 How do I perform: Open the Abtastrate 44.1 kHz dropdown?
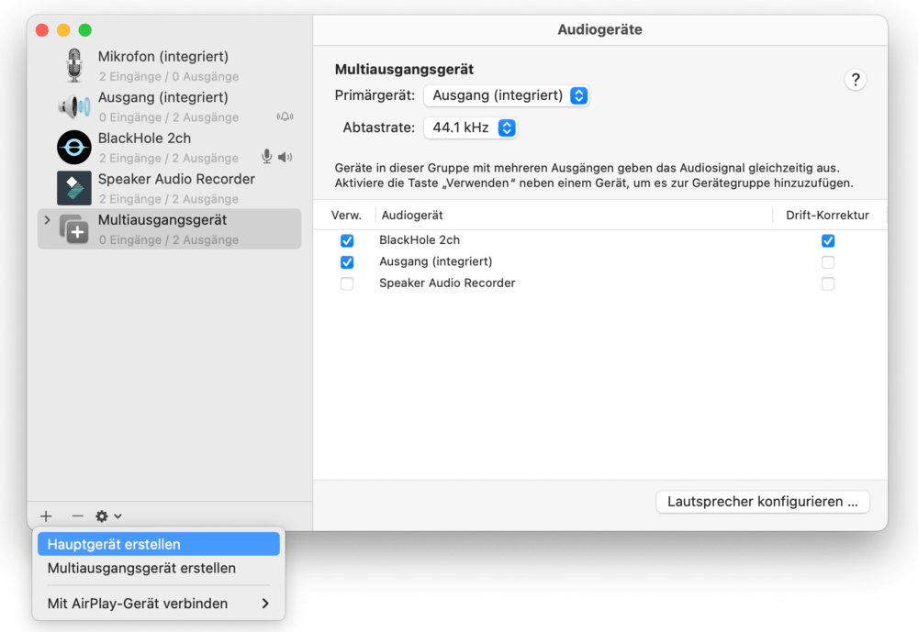[471, 128]
